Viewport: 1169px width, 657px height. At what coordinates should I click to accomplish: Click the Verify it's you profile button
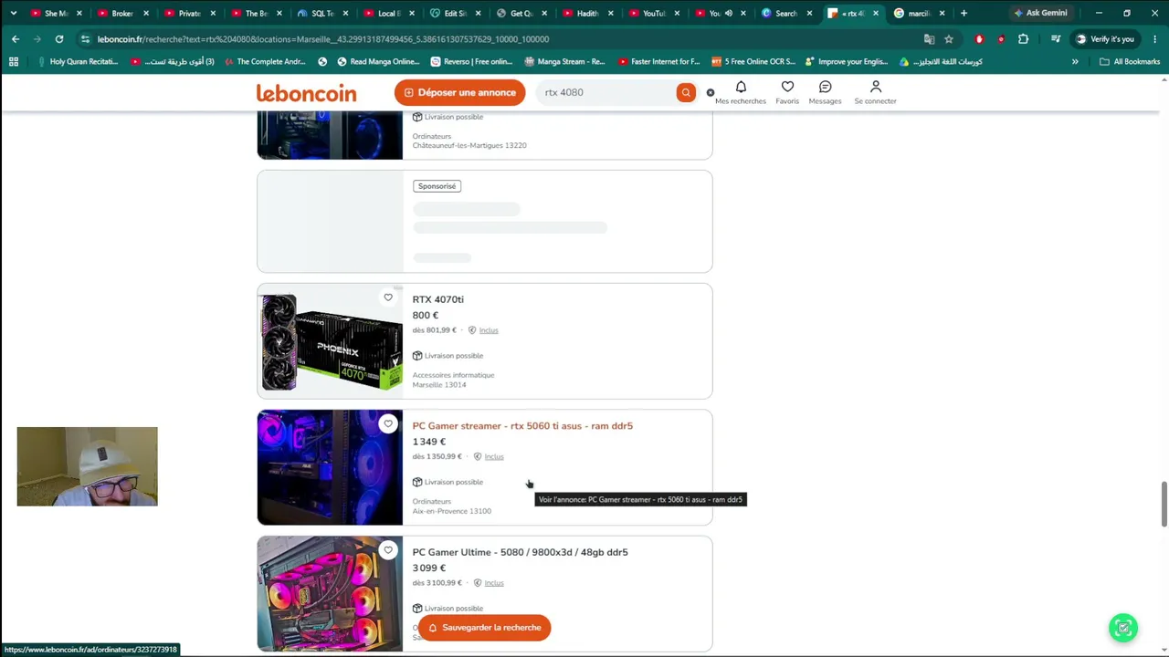coord(1105,39)
